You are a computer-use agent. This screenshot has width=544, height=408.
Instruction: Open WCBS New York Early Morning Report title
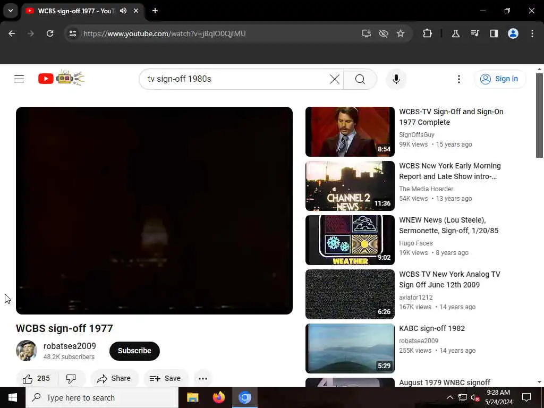[449, 171]
